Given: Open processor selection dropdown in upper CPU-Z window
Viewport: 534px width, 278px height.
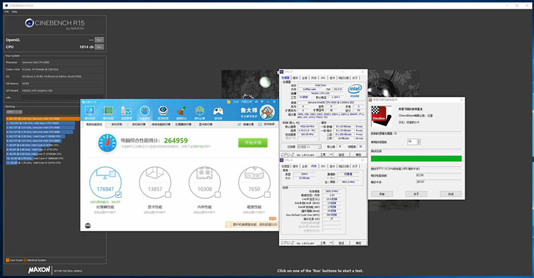Looking at the screenshot, I should point(309,146).
